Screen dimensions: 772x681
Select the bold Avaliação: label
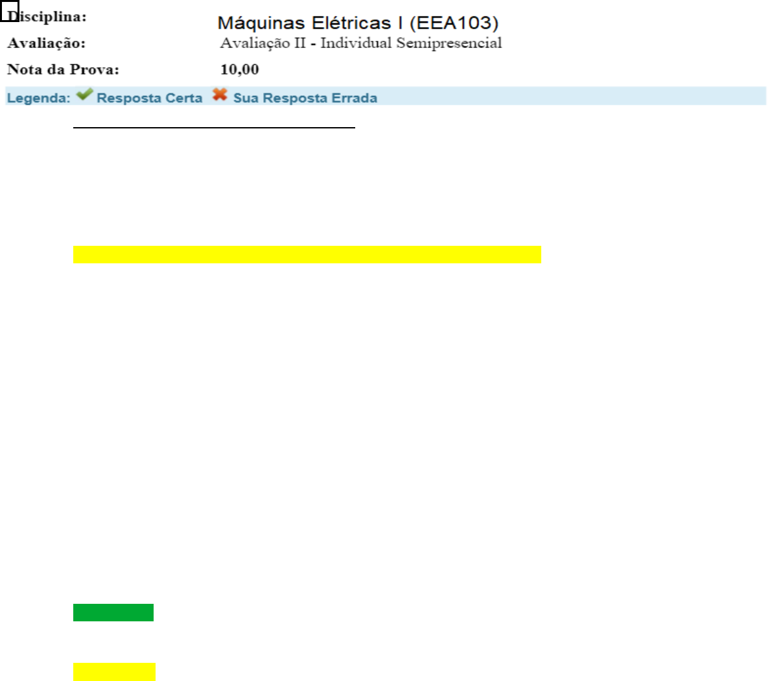tap(46, 43)
